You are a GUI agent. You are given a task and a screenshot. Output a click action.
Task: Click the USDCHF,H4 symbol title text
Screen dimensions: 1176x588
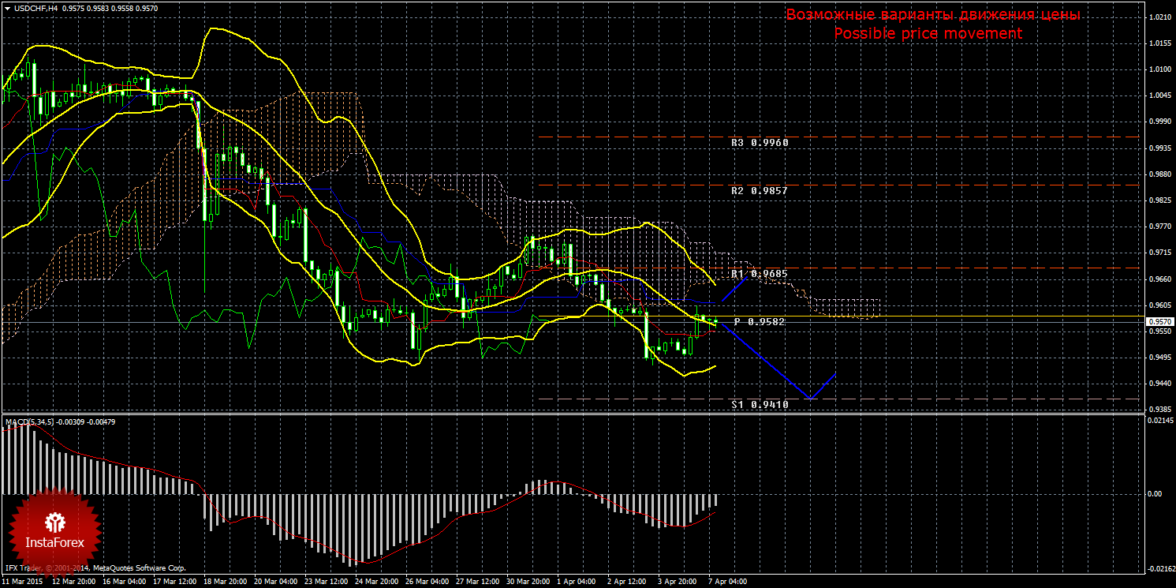35,7
